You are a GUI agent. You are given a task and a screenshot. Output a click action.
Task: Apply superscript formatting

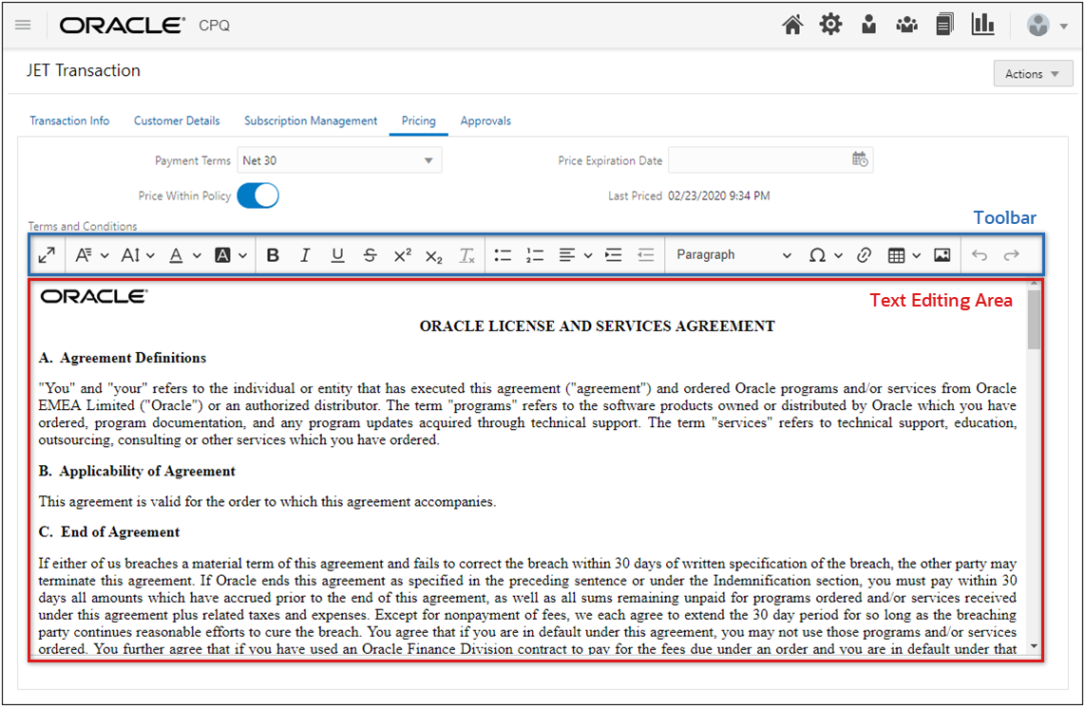[x=402, y=254]
